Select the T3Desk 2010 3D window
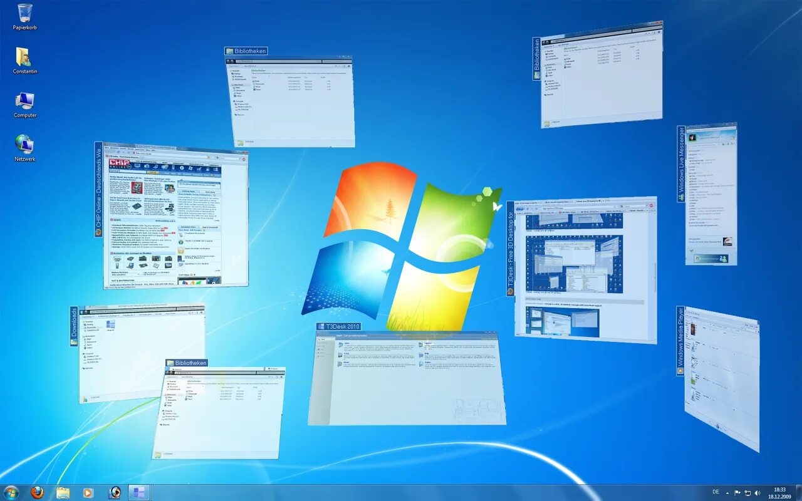The height and width of the screenshot is (501, 802). (407, 378)
